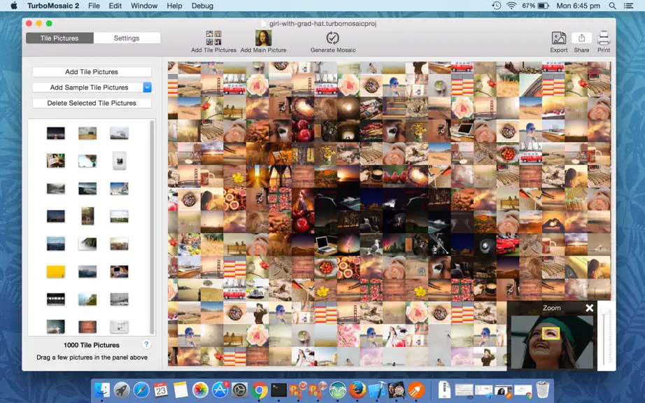Open the Export icon in toolbar
This screenshot has height=403, width=645.
pyautogui.click(x=559, y=38)
